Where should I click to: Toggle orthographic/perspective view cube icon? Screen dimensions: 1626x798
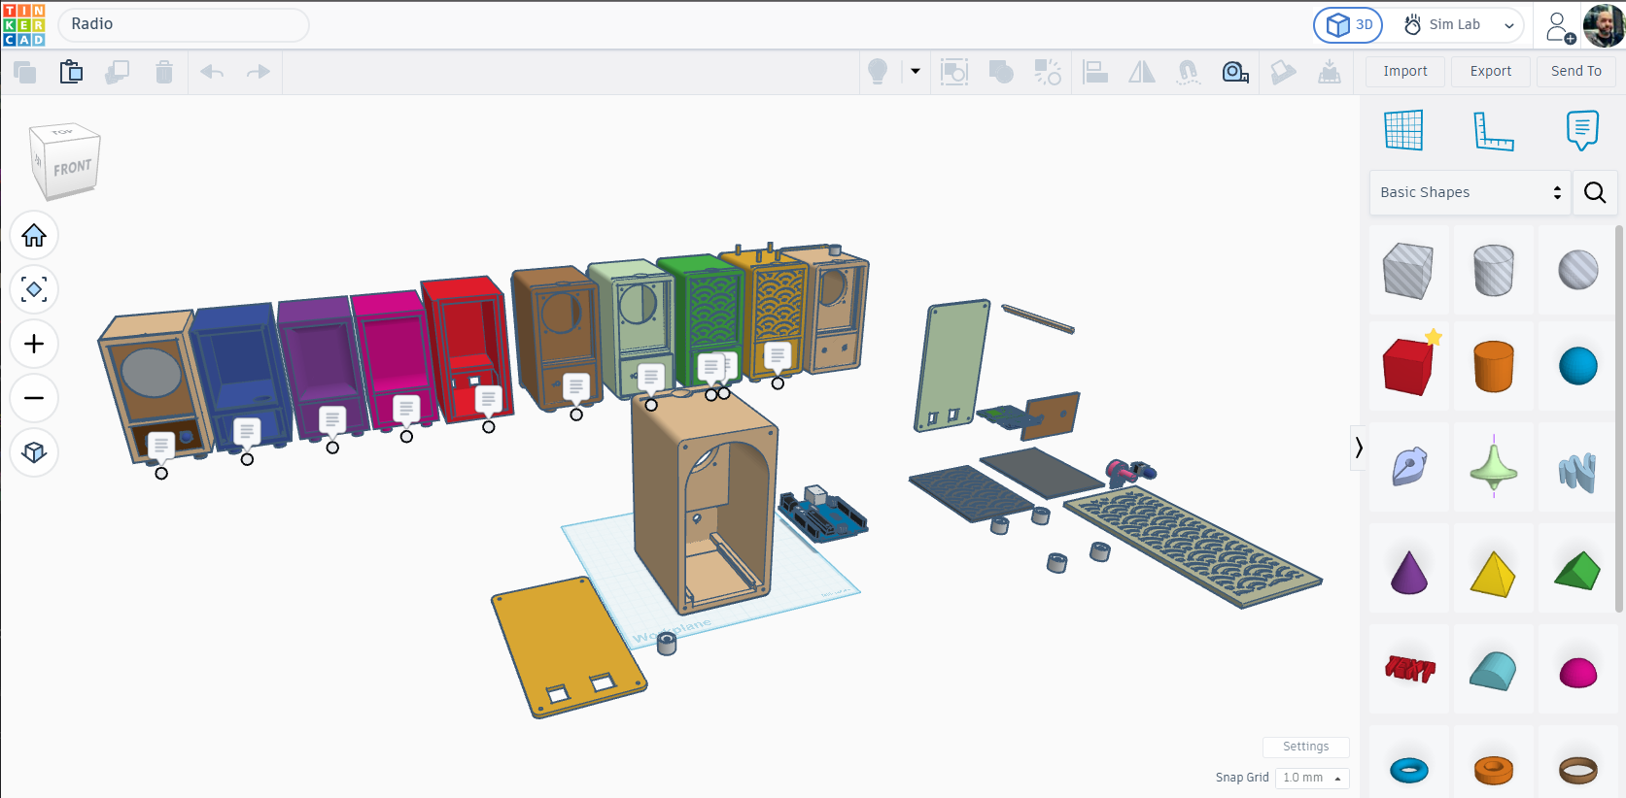click(34, 452)
